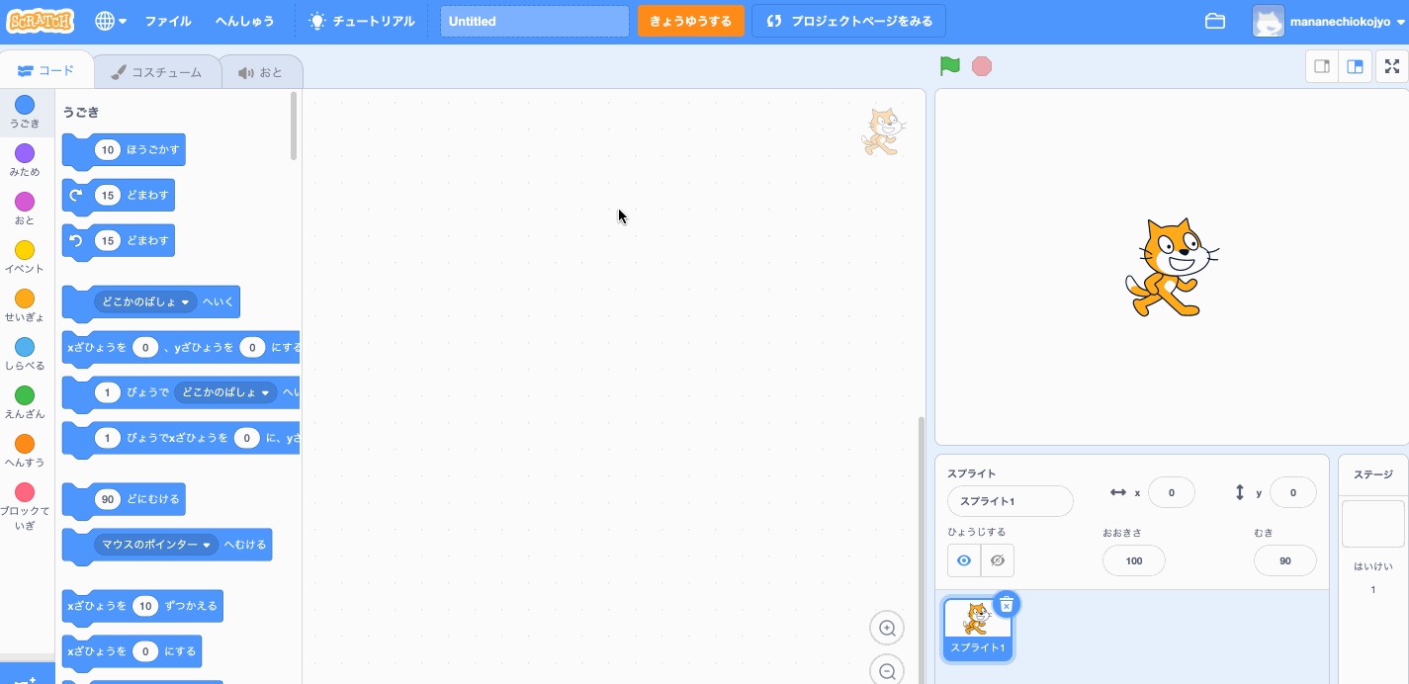
Task: Show the sprite using the eye button
Action: 964,560
